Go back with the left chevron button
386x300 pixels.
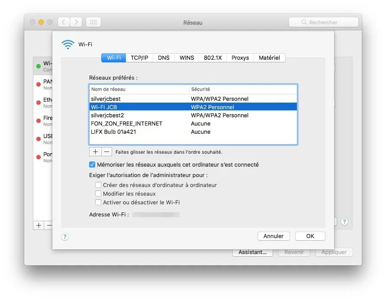(64, 22)
